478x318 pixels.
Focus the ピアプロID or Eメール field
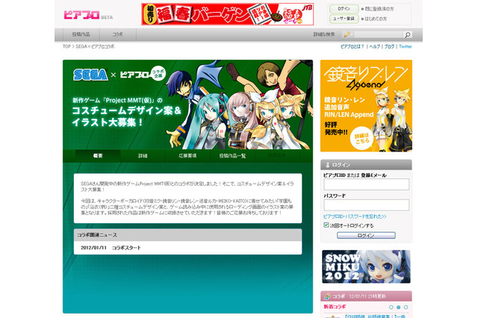pos(366,184)
